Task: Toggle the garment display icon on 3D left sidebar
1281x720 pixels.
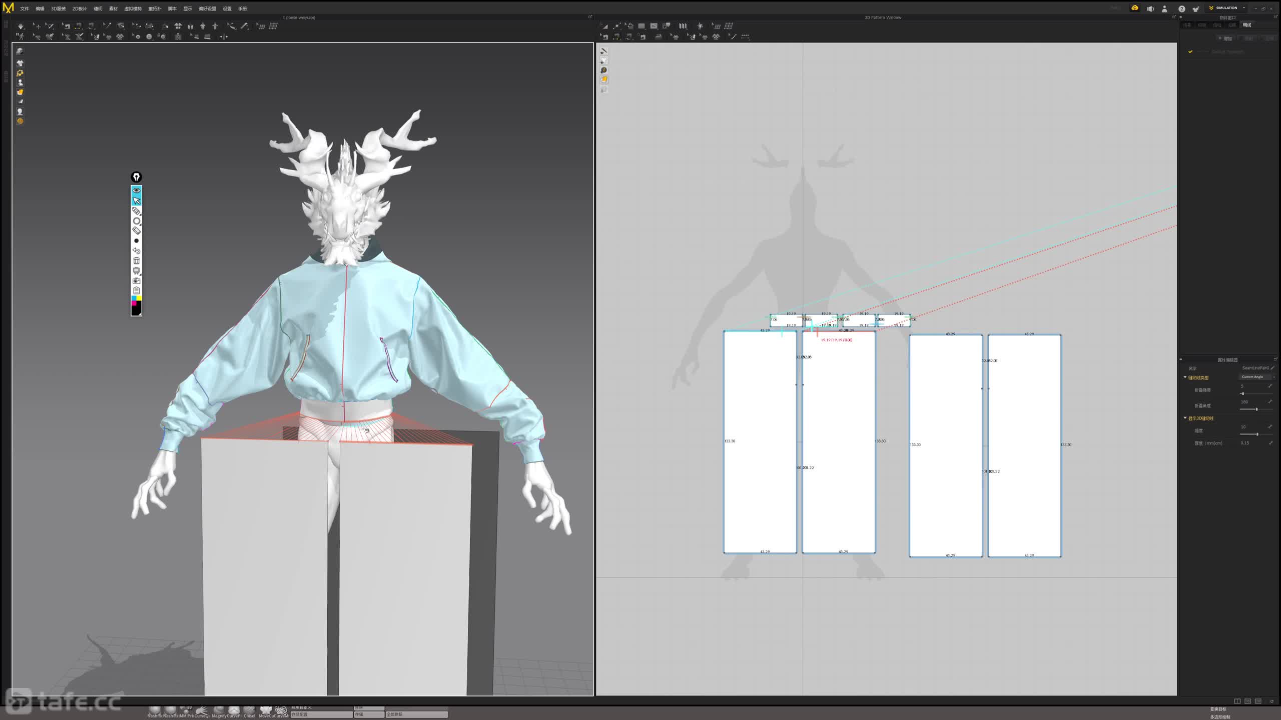Action: [20, 63]
